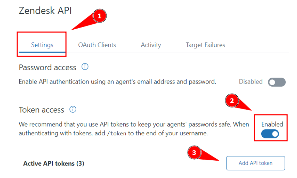Click the Password access section heading
The height and width of the screenshot is (178, 297).
click(x=48, y=68)
